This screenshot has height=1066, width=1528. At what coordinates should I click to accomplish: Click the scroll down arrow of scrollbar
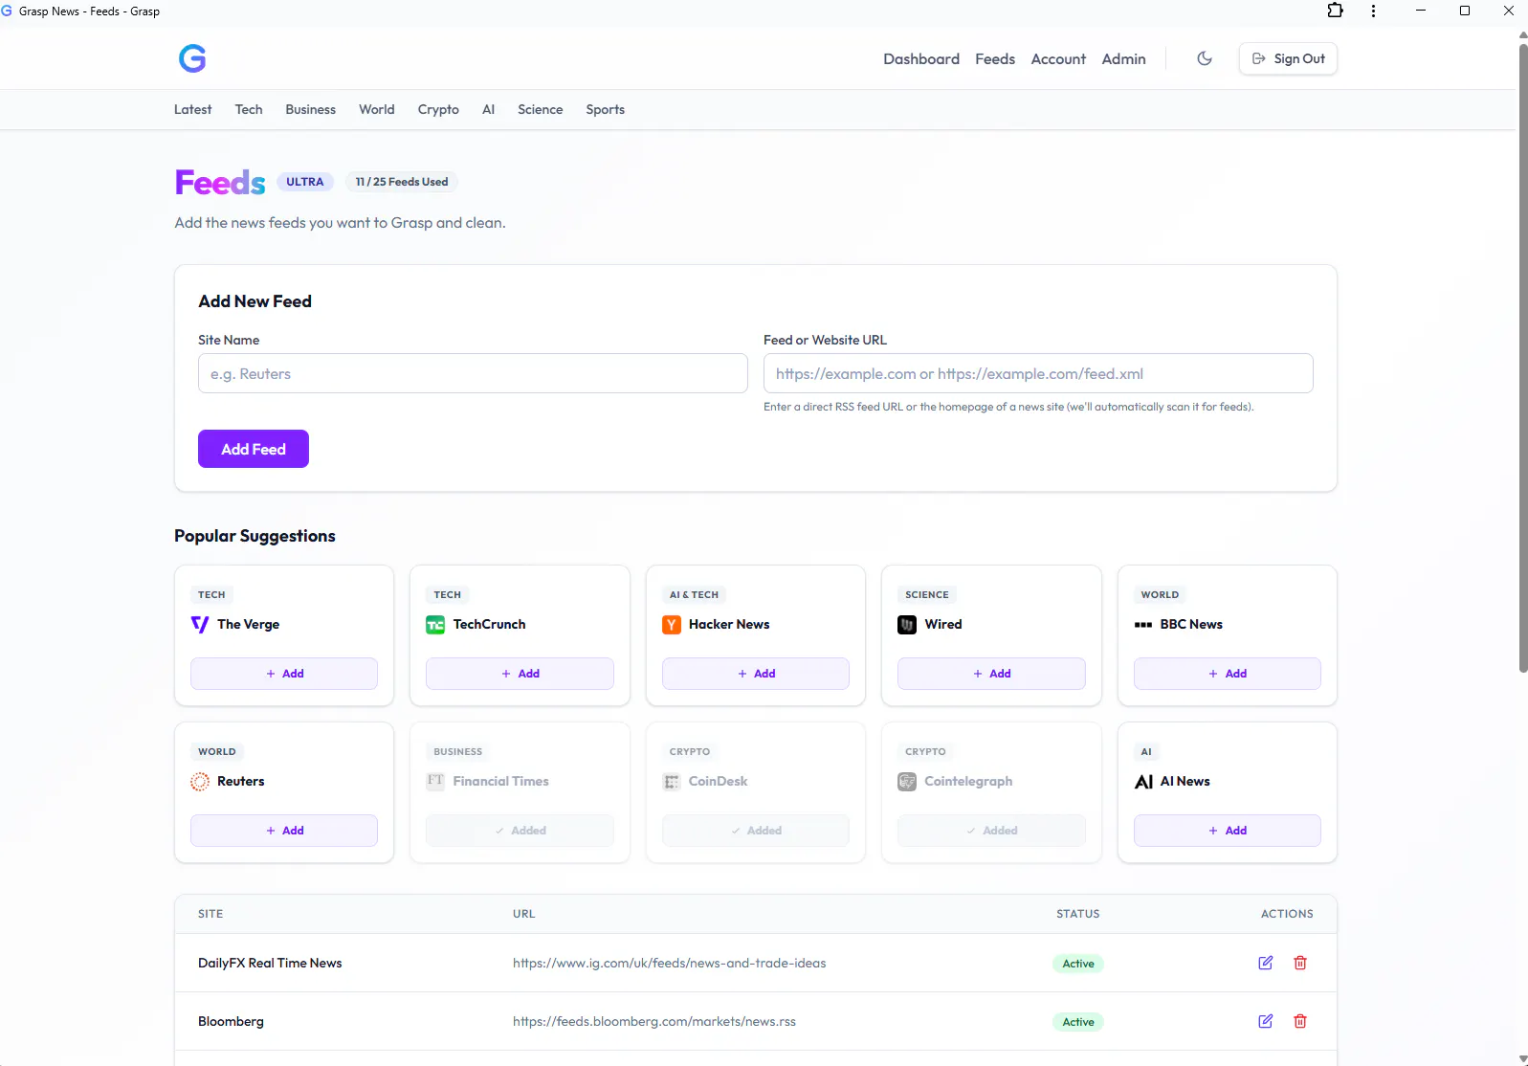click(1523, 1059)
